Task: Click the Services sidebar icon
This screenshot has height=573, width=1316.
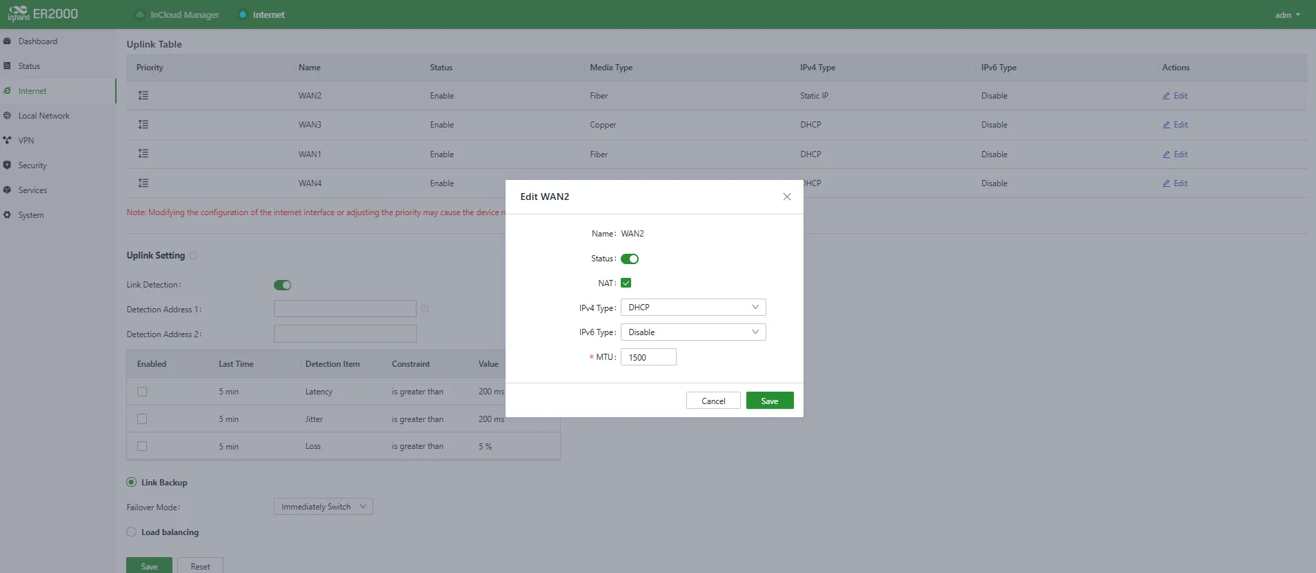Action: pos(7,190)
